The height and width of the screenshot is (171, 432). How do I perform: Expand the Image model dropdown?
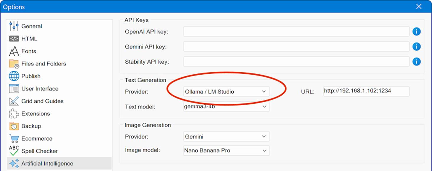[226, 150]
